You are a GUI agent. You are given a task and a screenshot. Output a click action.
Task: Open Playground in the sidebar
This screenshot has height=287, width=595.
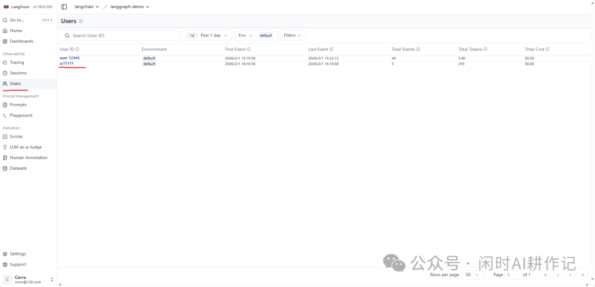pyautogui.click(x=29, y=116)
